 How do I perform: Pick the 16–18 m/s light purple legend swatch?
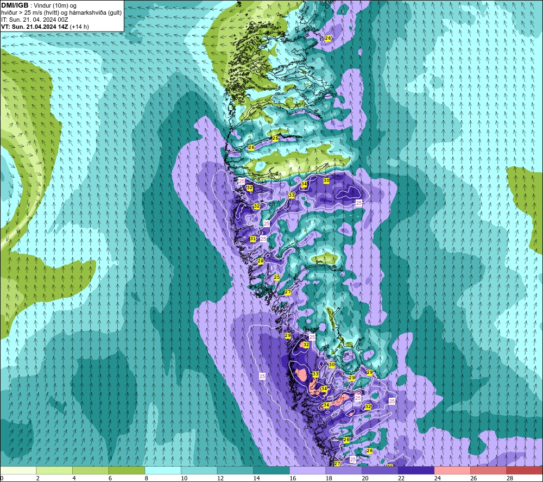tap(307, 470)
